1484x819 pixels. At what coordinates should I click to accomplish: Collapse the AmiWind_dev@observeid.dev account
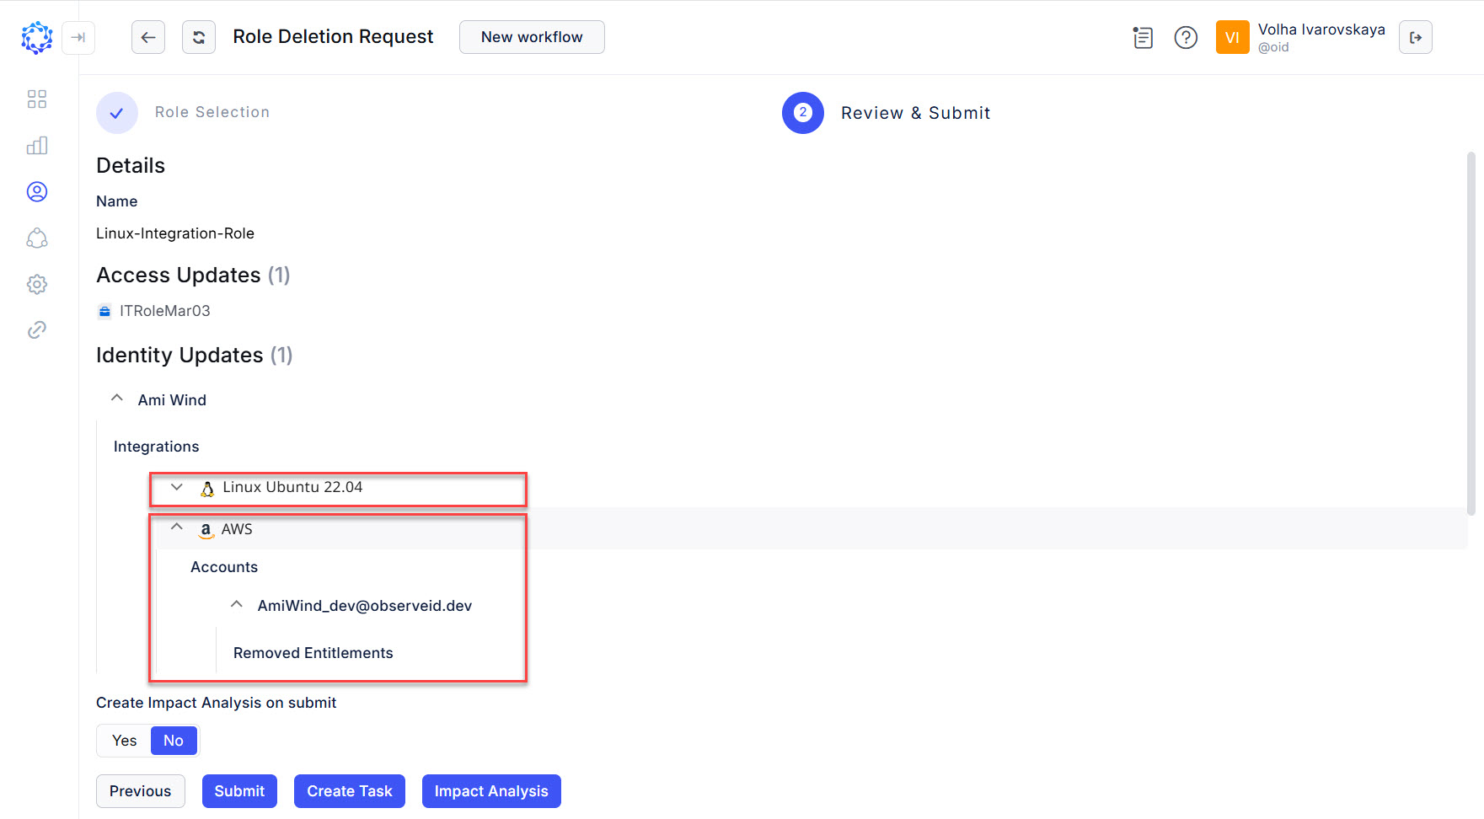237,603
